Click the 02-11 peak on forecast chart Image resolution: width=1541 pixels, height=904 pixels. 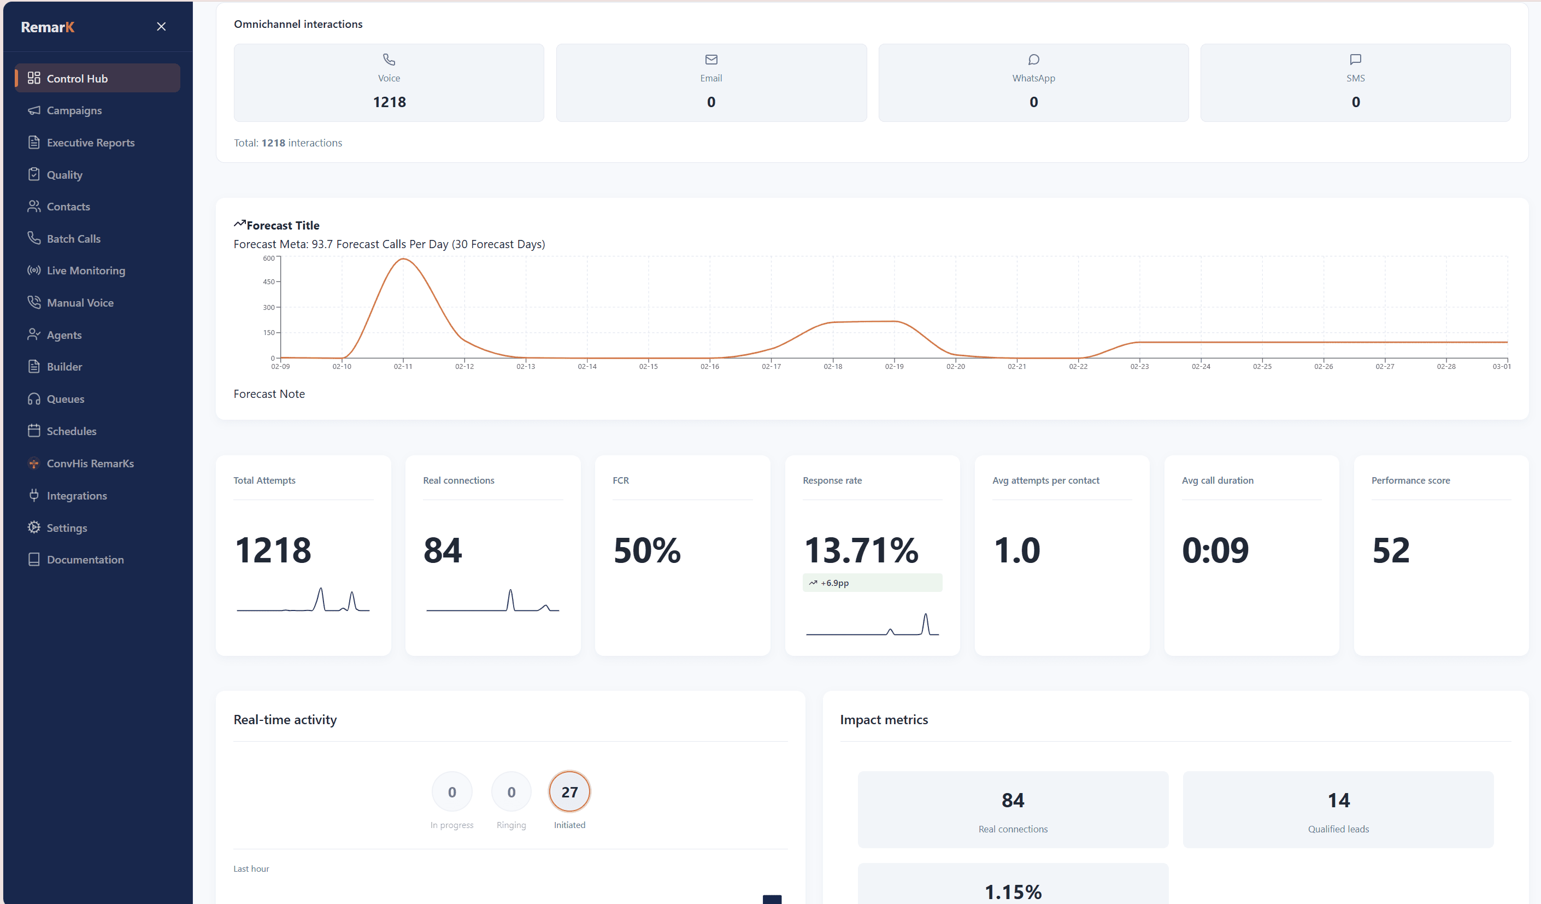(403, 259)
